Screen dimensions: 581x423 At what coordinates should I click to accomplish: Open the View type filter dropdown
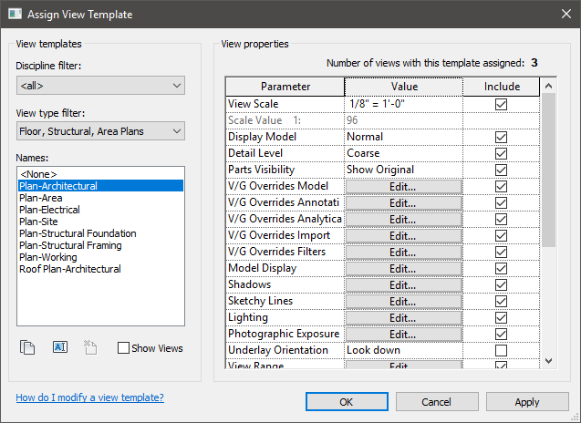coord(100,131)
